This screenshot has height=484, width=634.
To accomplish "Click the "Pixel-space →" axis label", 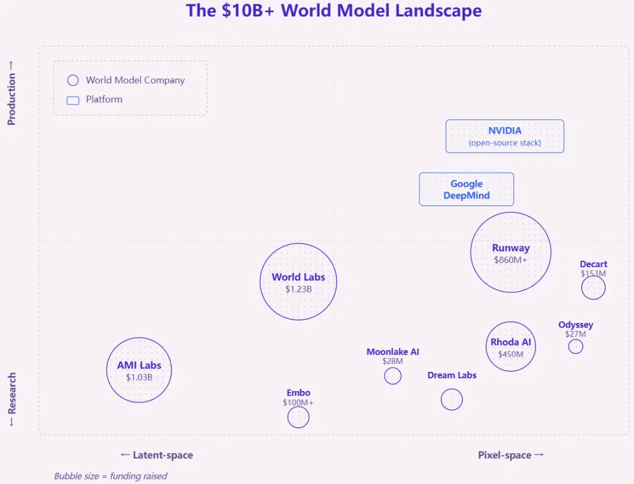I will (511, 455).
